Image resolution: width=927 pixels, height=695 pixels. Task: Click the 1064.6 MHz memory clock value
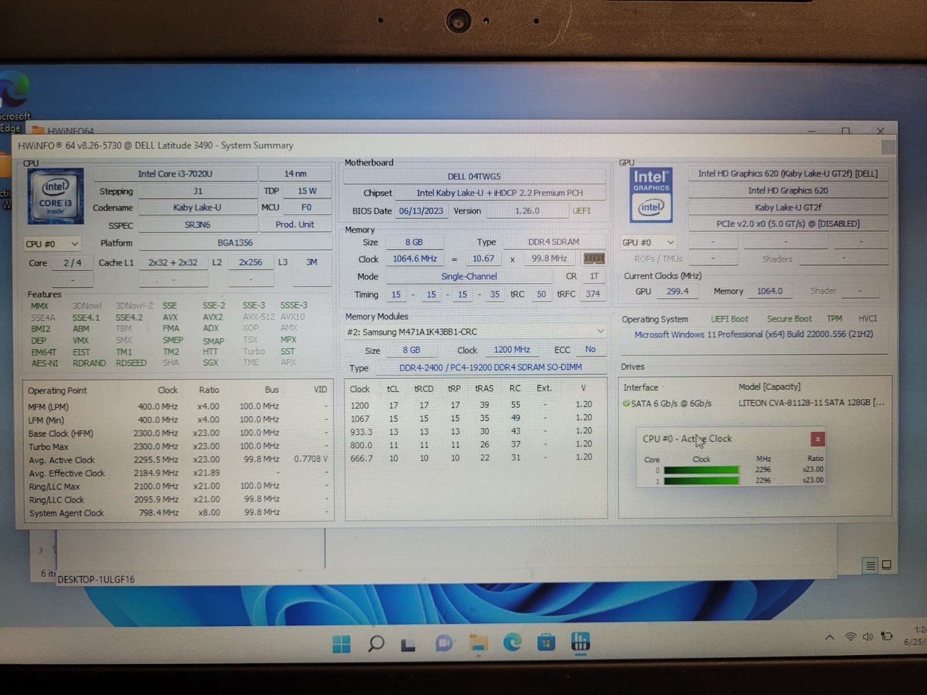[x=415, y=259]
